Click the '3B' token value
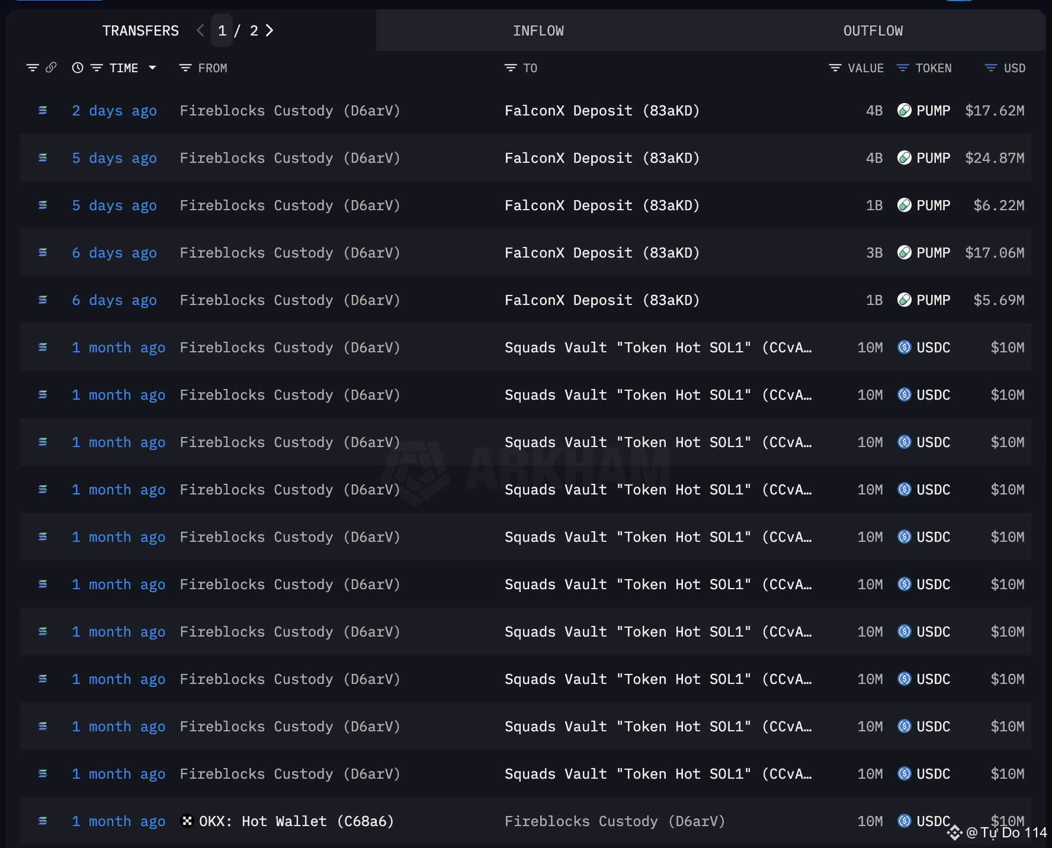The image size is (1052, 848). coord(874,253)
